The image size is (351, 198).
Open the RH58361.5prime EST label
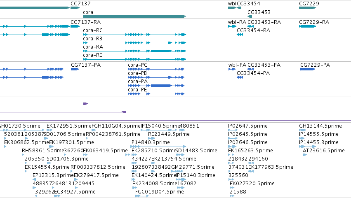point(43,151)
